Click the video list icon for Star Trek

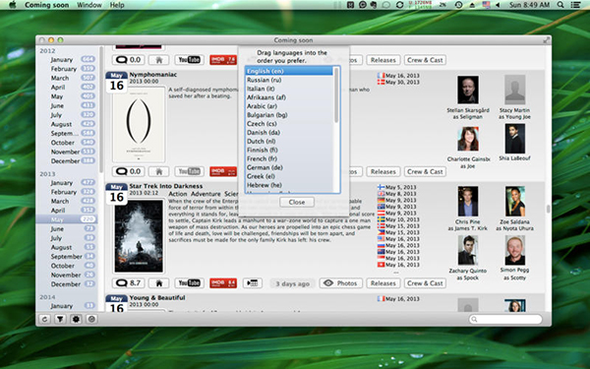click(252, 283)
